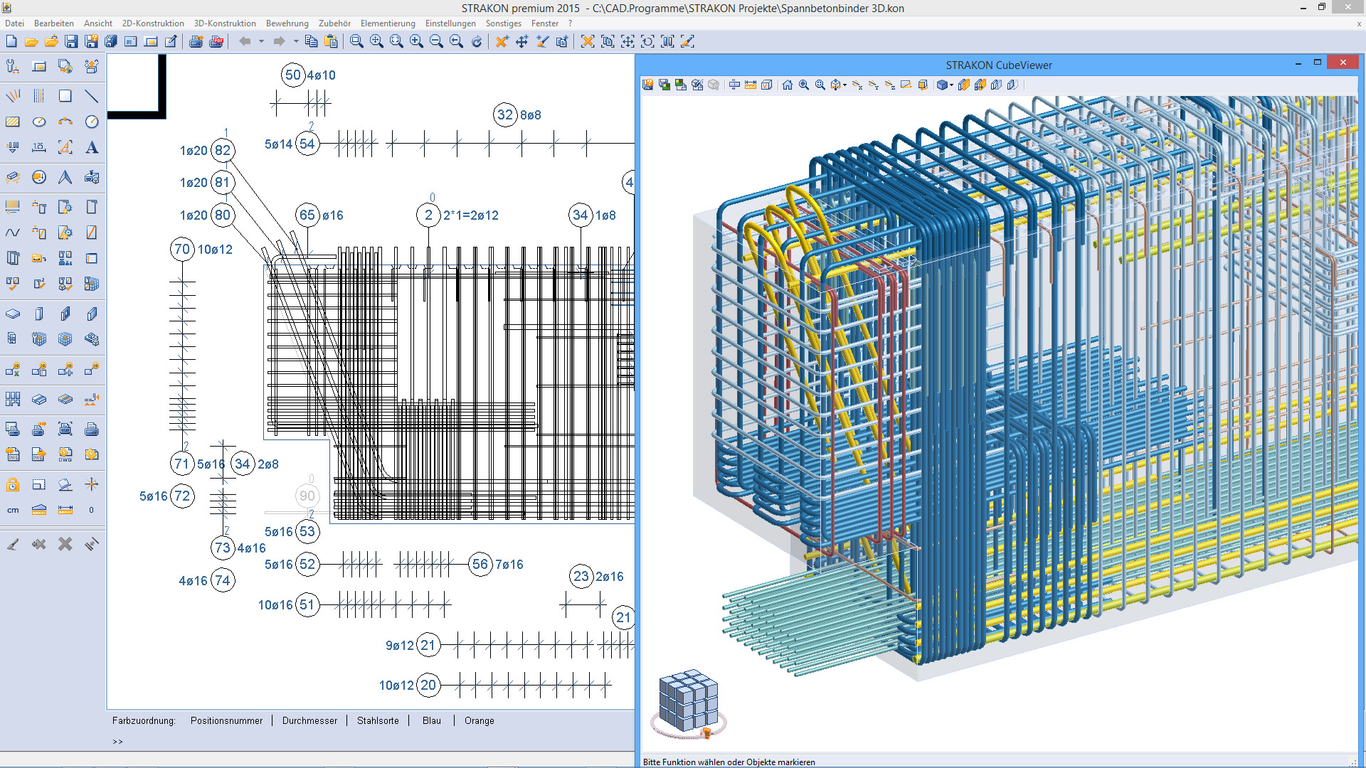Toggle color assignment by Positionsnummer

point(226,720)
